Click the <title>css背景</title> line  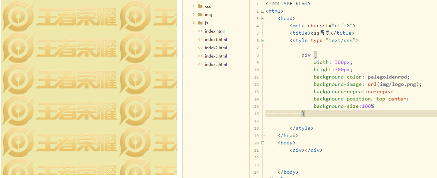pos(322,33)
